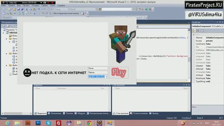Open Google Chrome from the taskbar
This screenshot has width=224, height=126.
click(89, 123)
